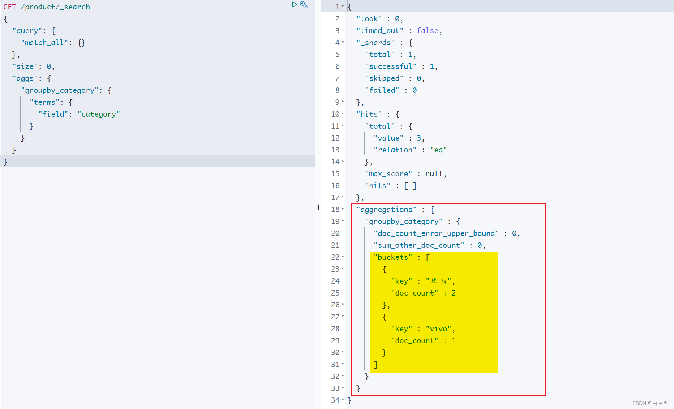Click the fold marker at line 14

pos(343,162)
